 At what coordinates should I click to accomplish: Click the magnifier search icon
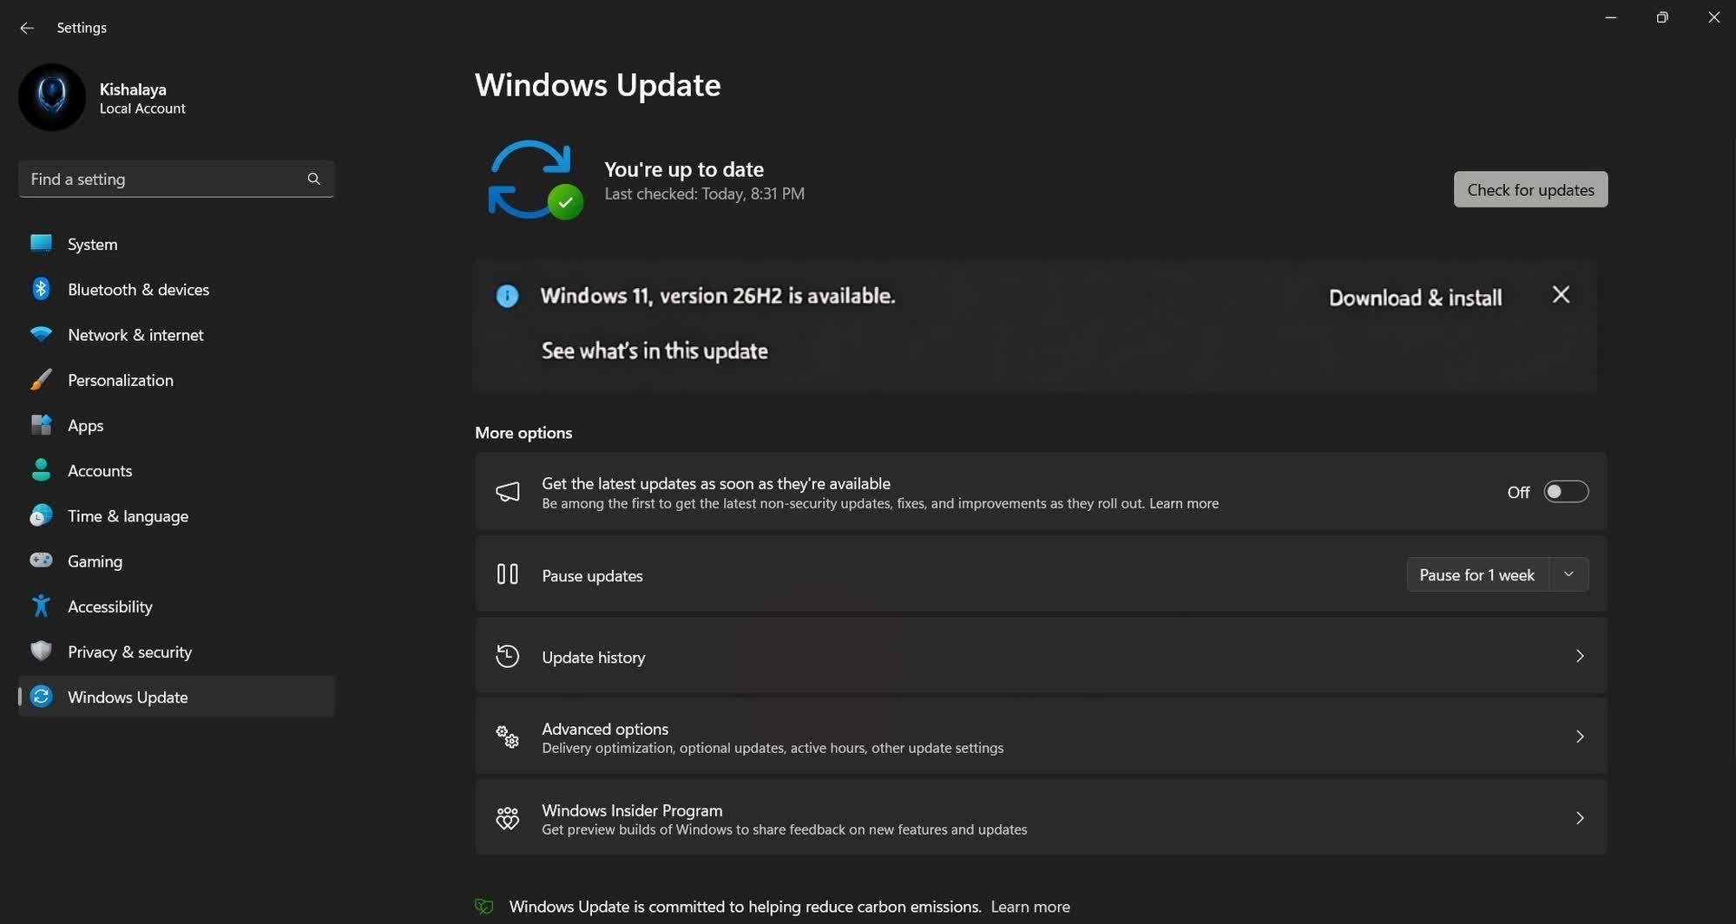[313, 179]
